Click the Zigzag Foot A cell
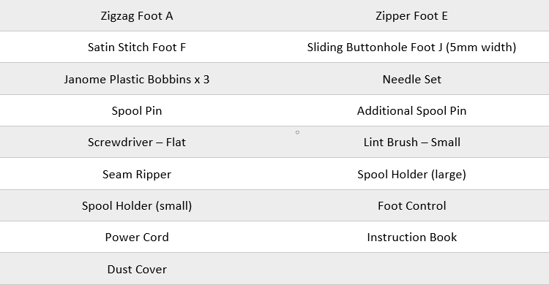The width and height of the screenshot is (549, 285). point(137,16)
